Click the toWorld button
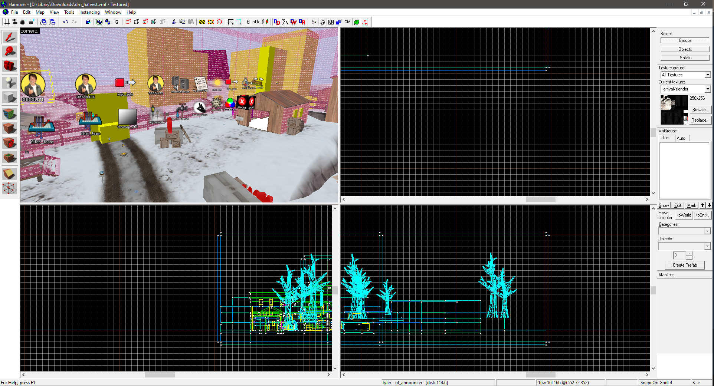This screenshot has height=386, width=714. pos(684,215)
